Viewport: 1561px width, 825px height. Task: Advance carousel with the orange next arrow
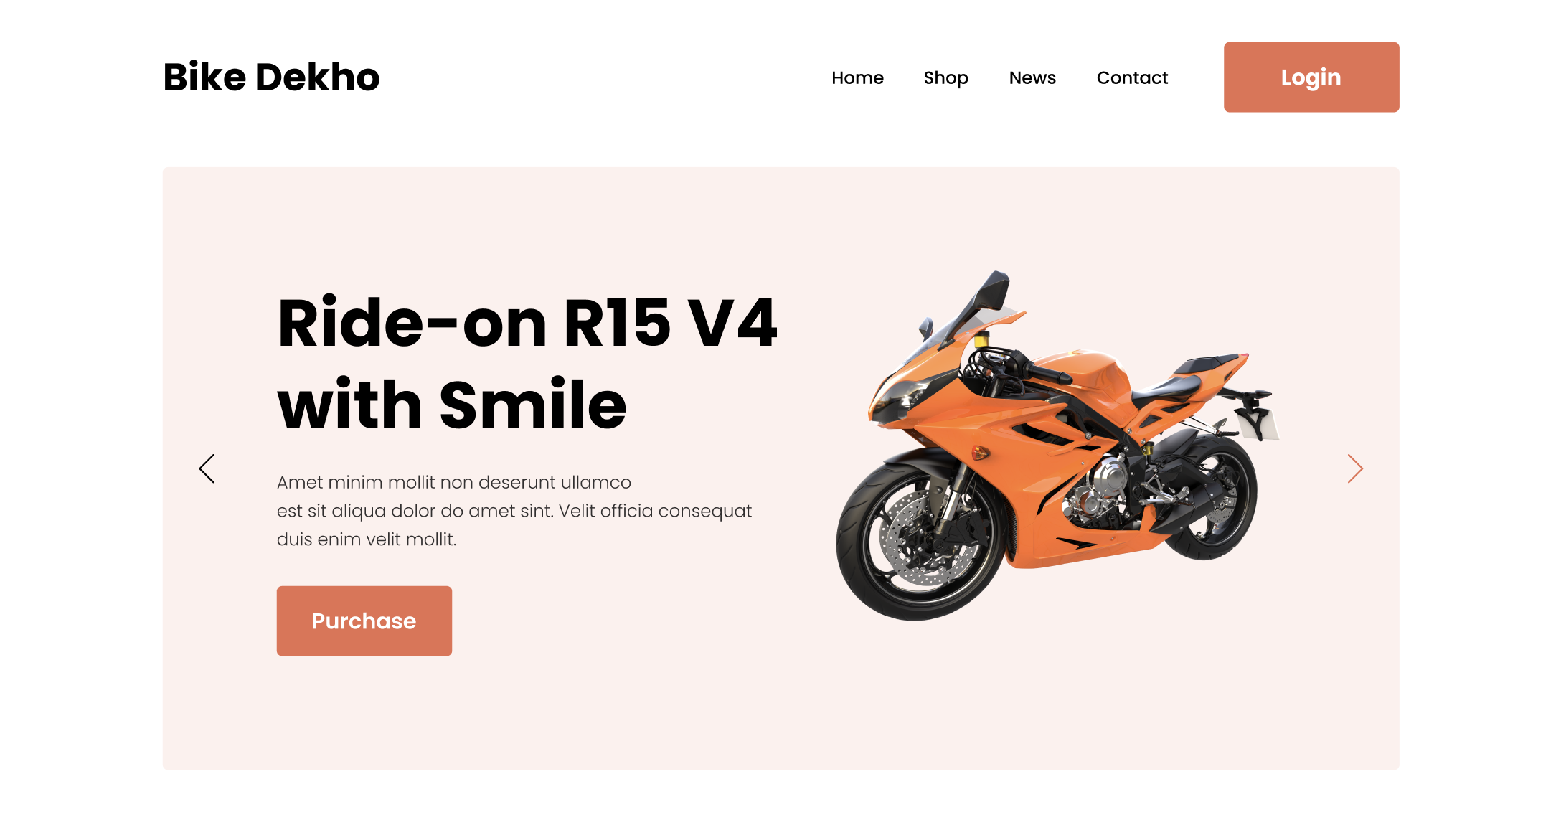(x=1354, y=468)
